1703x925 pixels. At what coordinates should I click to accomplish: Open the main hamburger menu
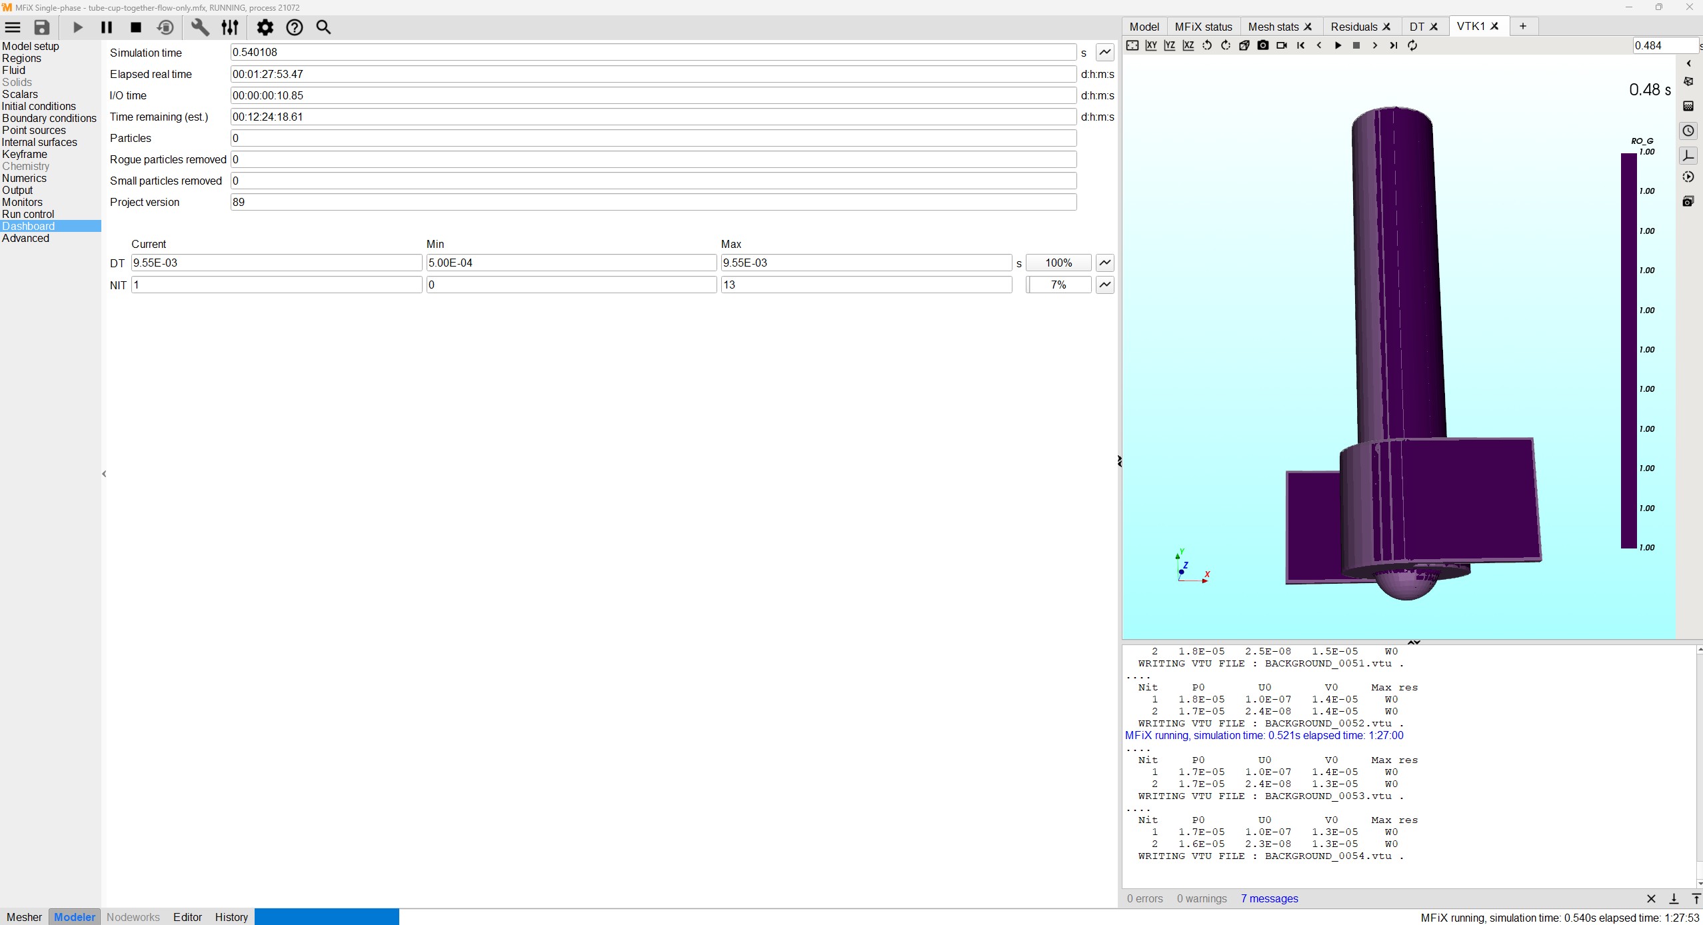pos(13,27)
